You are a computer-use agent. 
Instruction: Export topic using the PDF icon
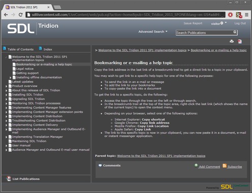tap(240, 42)
